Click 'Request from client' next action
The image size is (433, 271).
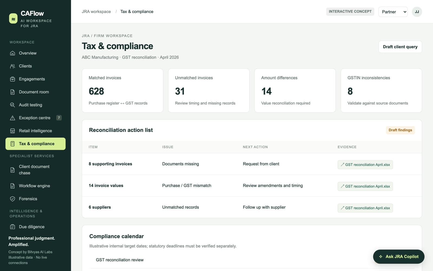[x=261, y=164]
